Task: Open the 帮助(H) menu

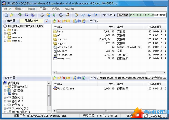Action: click(x=69, y=9)
